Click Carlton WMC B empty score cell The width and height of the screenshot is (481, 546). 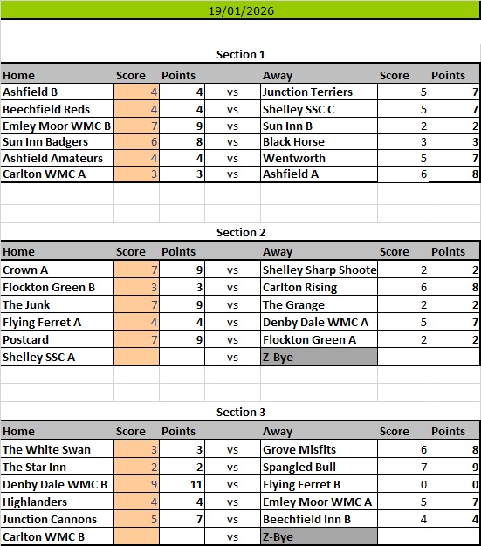(x=137, y=536)
